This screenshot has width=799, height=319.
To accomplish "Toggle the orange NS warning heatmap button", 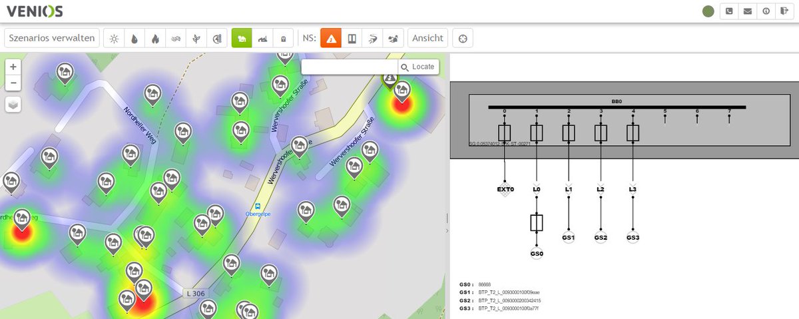I will coord(331,38).
